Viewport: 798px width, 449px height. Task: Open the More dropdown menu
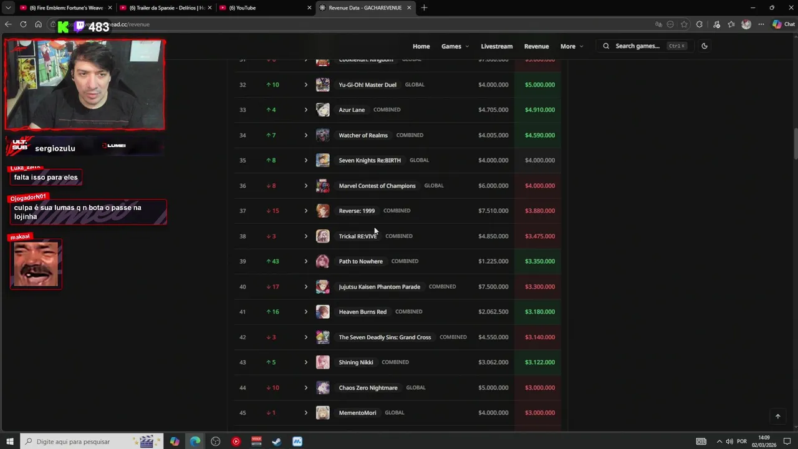click(572, 46)
